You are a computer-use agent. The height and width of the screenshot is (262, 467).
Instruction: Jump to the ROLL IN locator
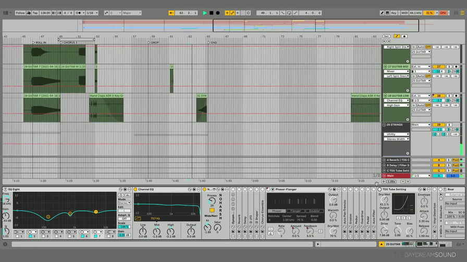point(39,43)
